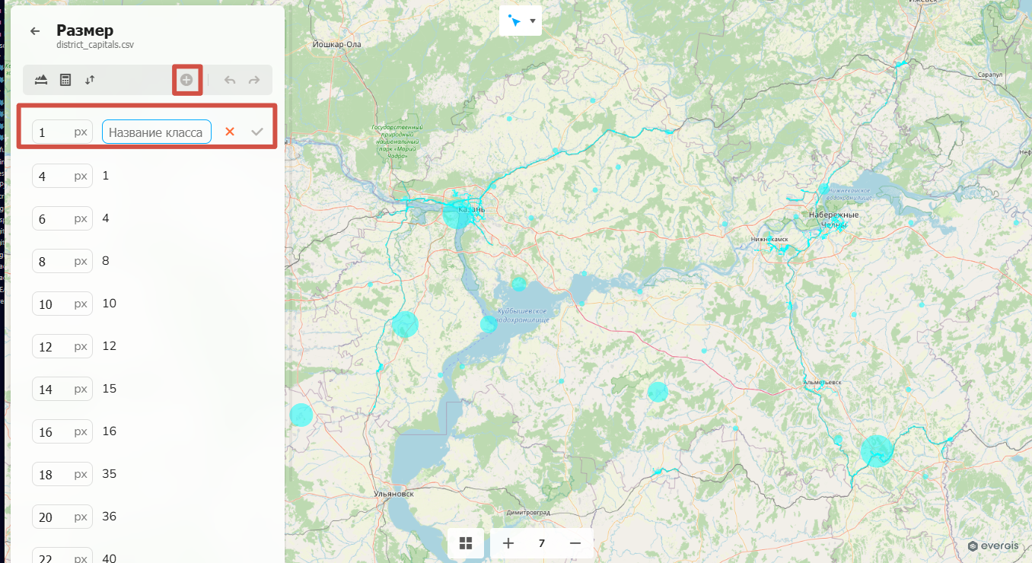Click the Йошкар-Ола label on map

337,44
